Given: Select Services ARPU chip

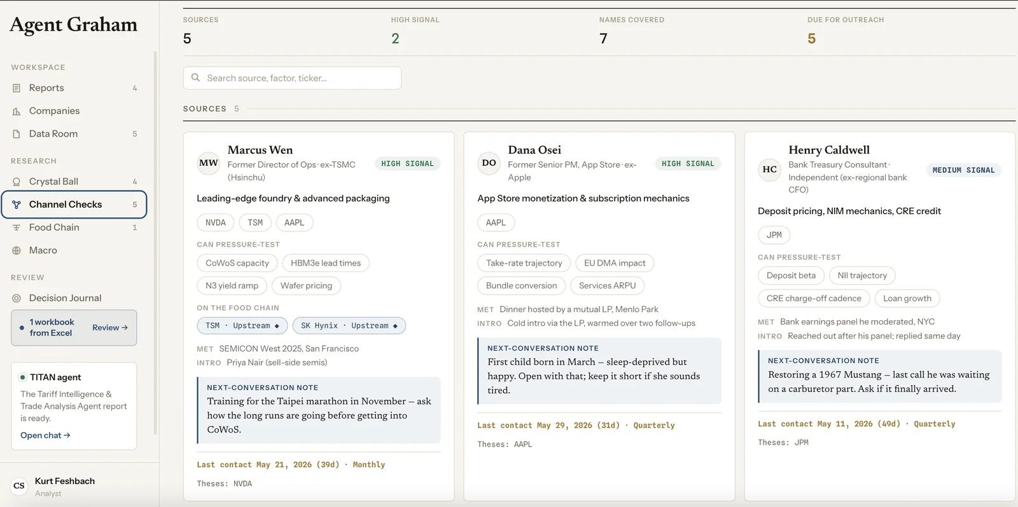Looking at the screenshot, I should point(608,286).
